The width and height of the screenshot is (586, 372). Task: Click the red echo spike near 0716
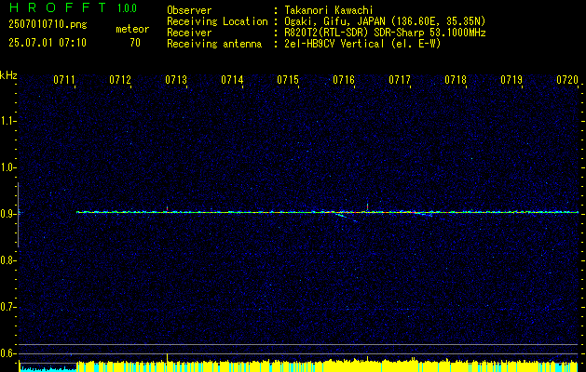click(x=367, y=207)
